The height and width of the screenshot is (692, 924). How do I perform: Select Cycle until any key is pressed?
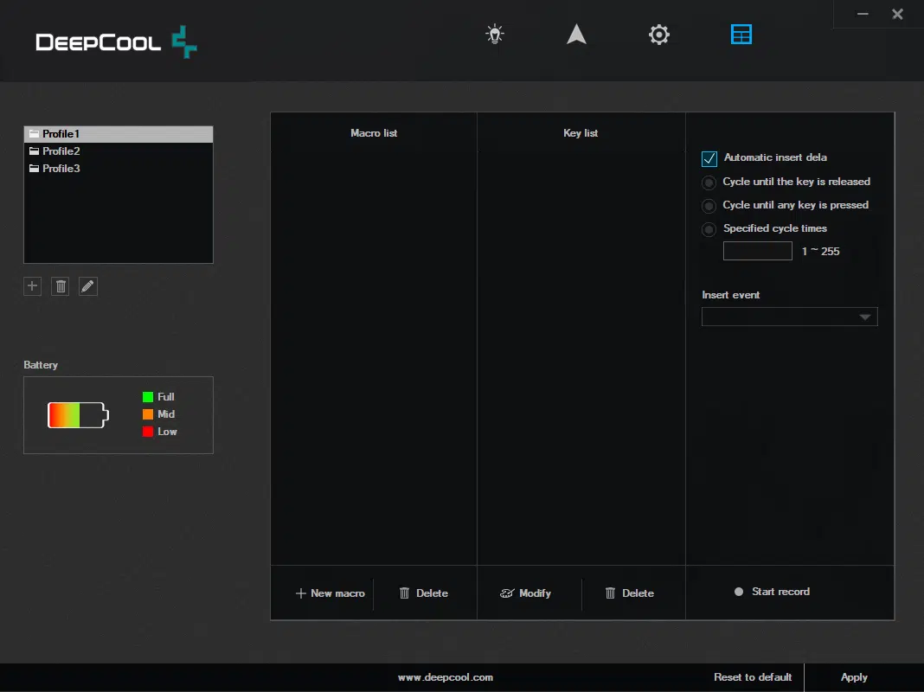[709, 206]
